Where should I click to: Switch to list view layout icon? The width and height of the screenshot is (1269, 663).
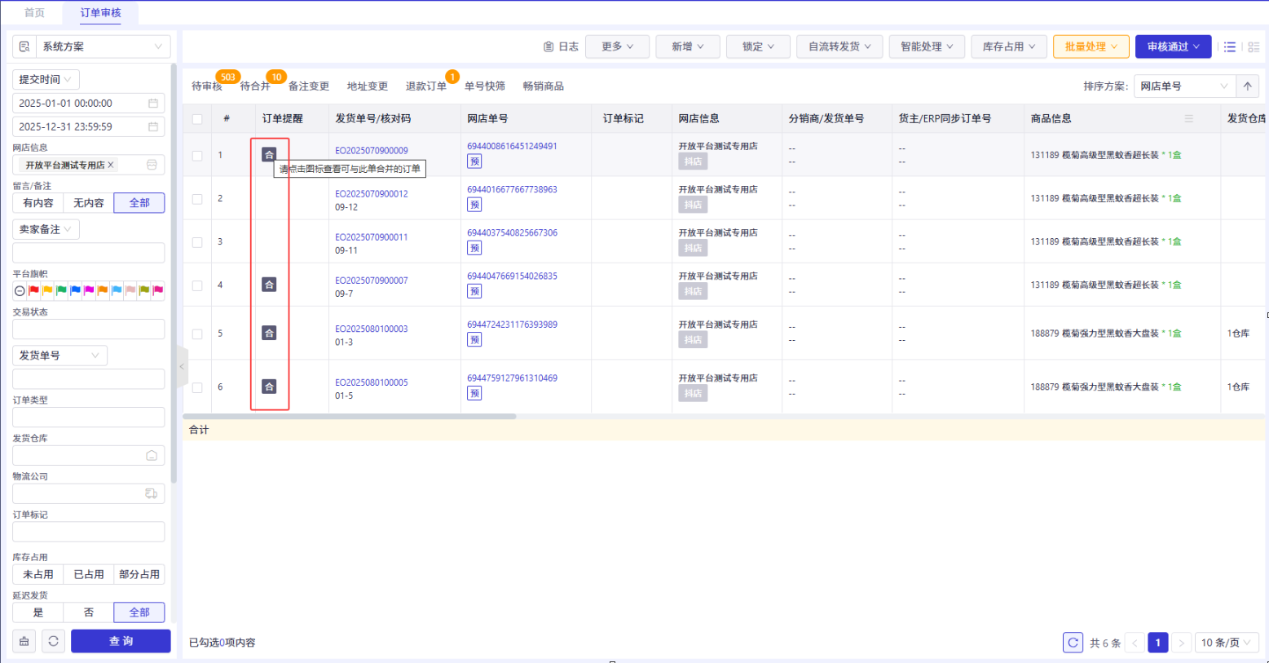[x=1230, y=47]
